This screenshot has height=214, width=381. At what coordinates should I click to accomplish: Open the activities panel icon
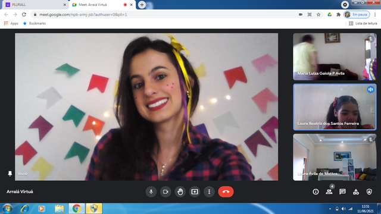click(x=356, y=191)
